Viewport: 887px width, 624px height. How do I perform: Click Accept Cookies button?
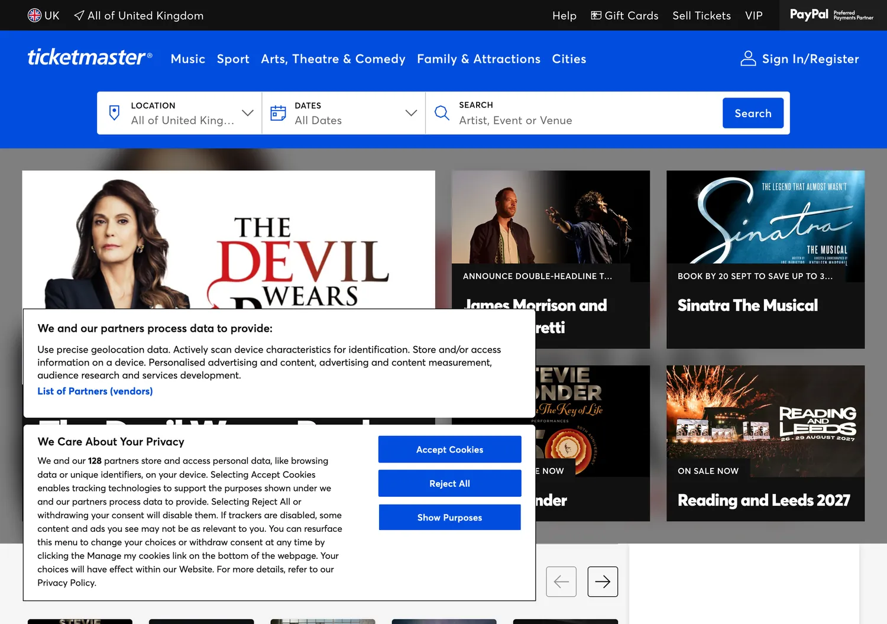(x=449, y=450)
